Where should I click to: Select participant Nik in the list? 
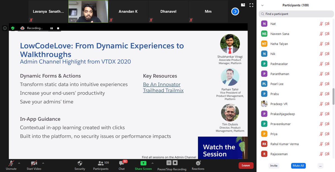[x=295, y=54]
